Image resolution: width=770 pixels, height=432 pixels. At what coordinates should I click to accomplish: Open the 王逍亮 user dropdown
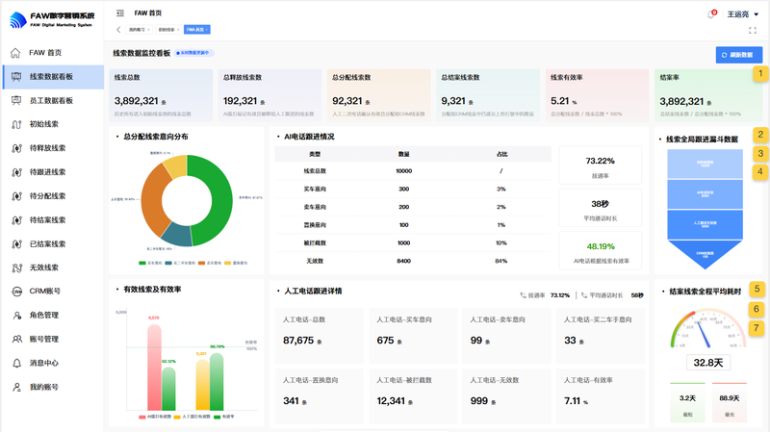(742, 14)
